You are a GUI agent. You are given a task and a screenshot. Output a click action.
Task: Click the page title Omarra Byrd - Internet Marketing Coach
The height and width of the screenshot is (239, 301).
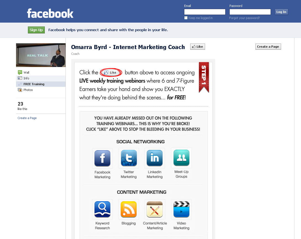click(x=128, y=47)
